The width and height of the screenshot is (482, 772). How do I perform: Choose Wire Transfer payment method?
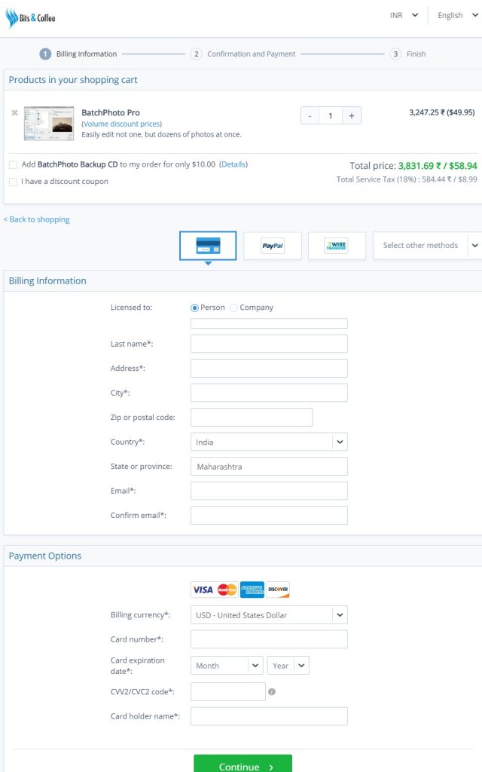click(x=337, y=245)
